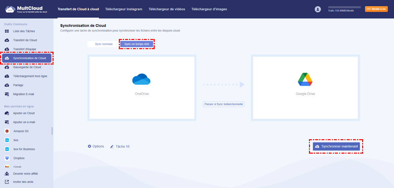Start sync with Synchroniser maintenant button
This screenshot has width=394, height=188.
336,146
